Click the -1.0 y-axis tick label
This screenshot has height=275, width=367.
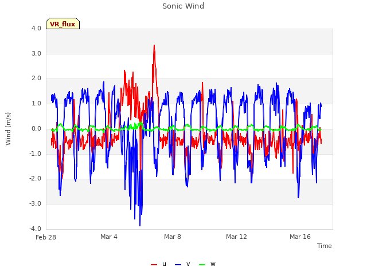pos(35,154)
